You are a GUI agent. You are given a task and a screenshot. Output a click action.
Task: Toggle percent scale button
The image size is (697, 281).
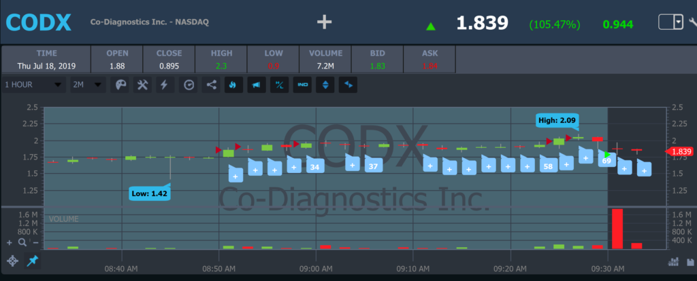click(279, 85)
